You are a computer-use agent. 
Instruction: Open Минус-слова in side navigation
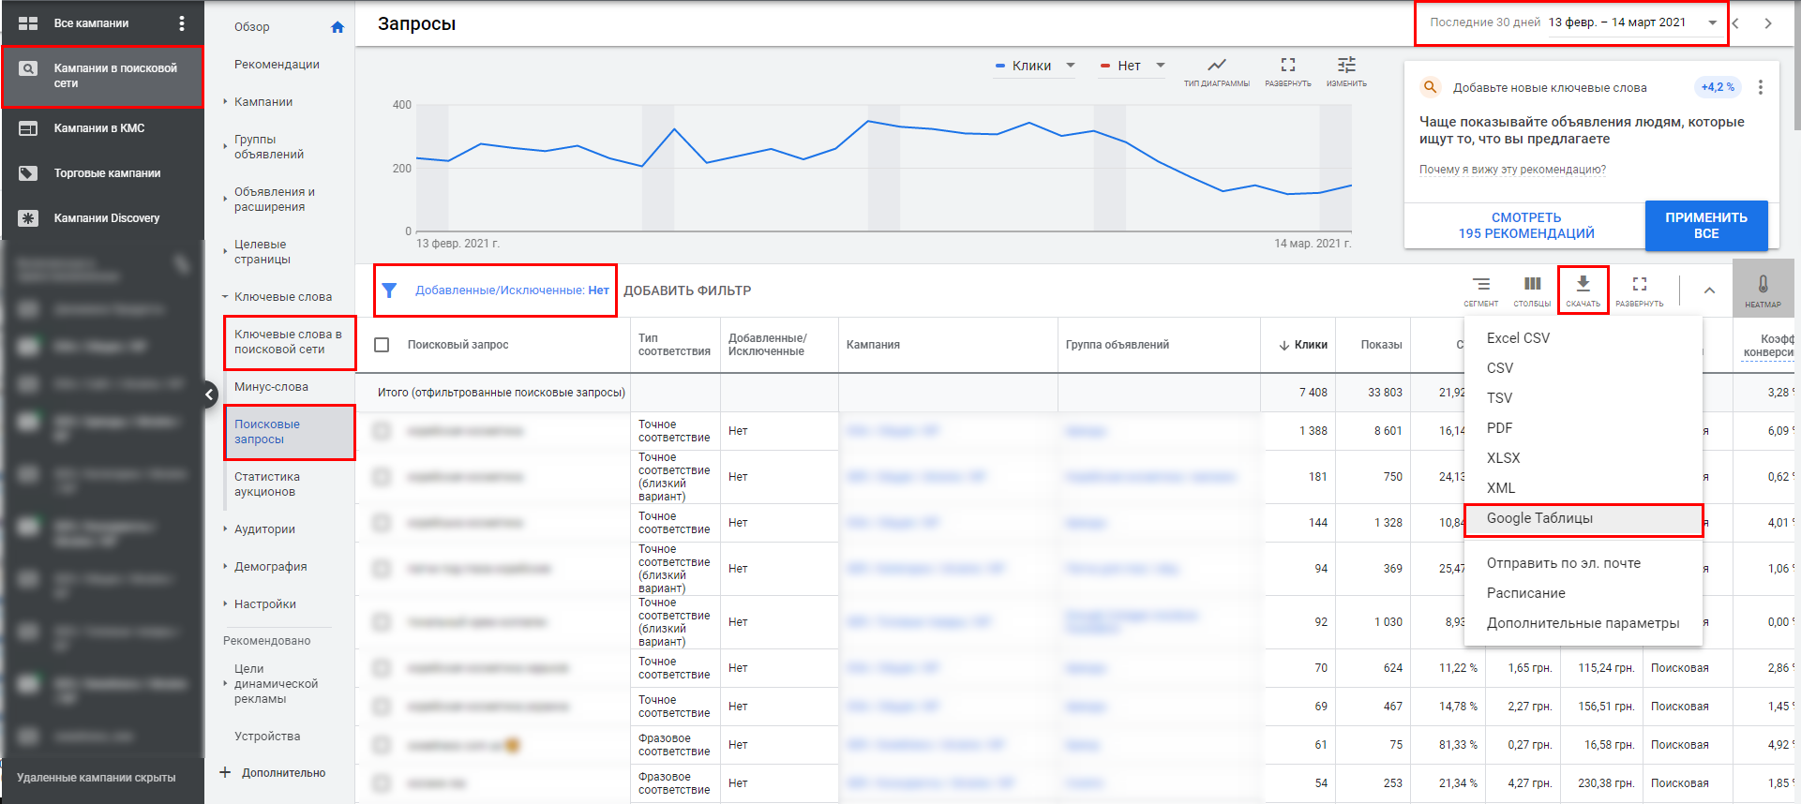click(271, 387)
